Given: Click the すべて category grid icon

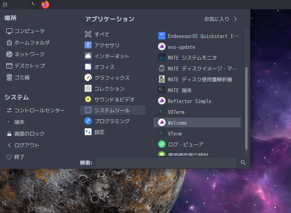Looking at the screenshot, I should click(x=88, y=34).
